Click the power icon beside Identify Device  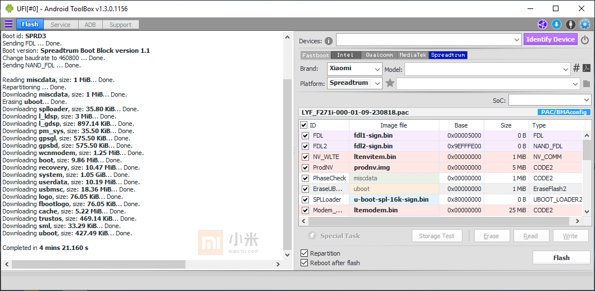pyautogui.click(x=585, y=39)
